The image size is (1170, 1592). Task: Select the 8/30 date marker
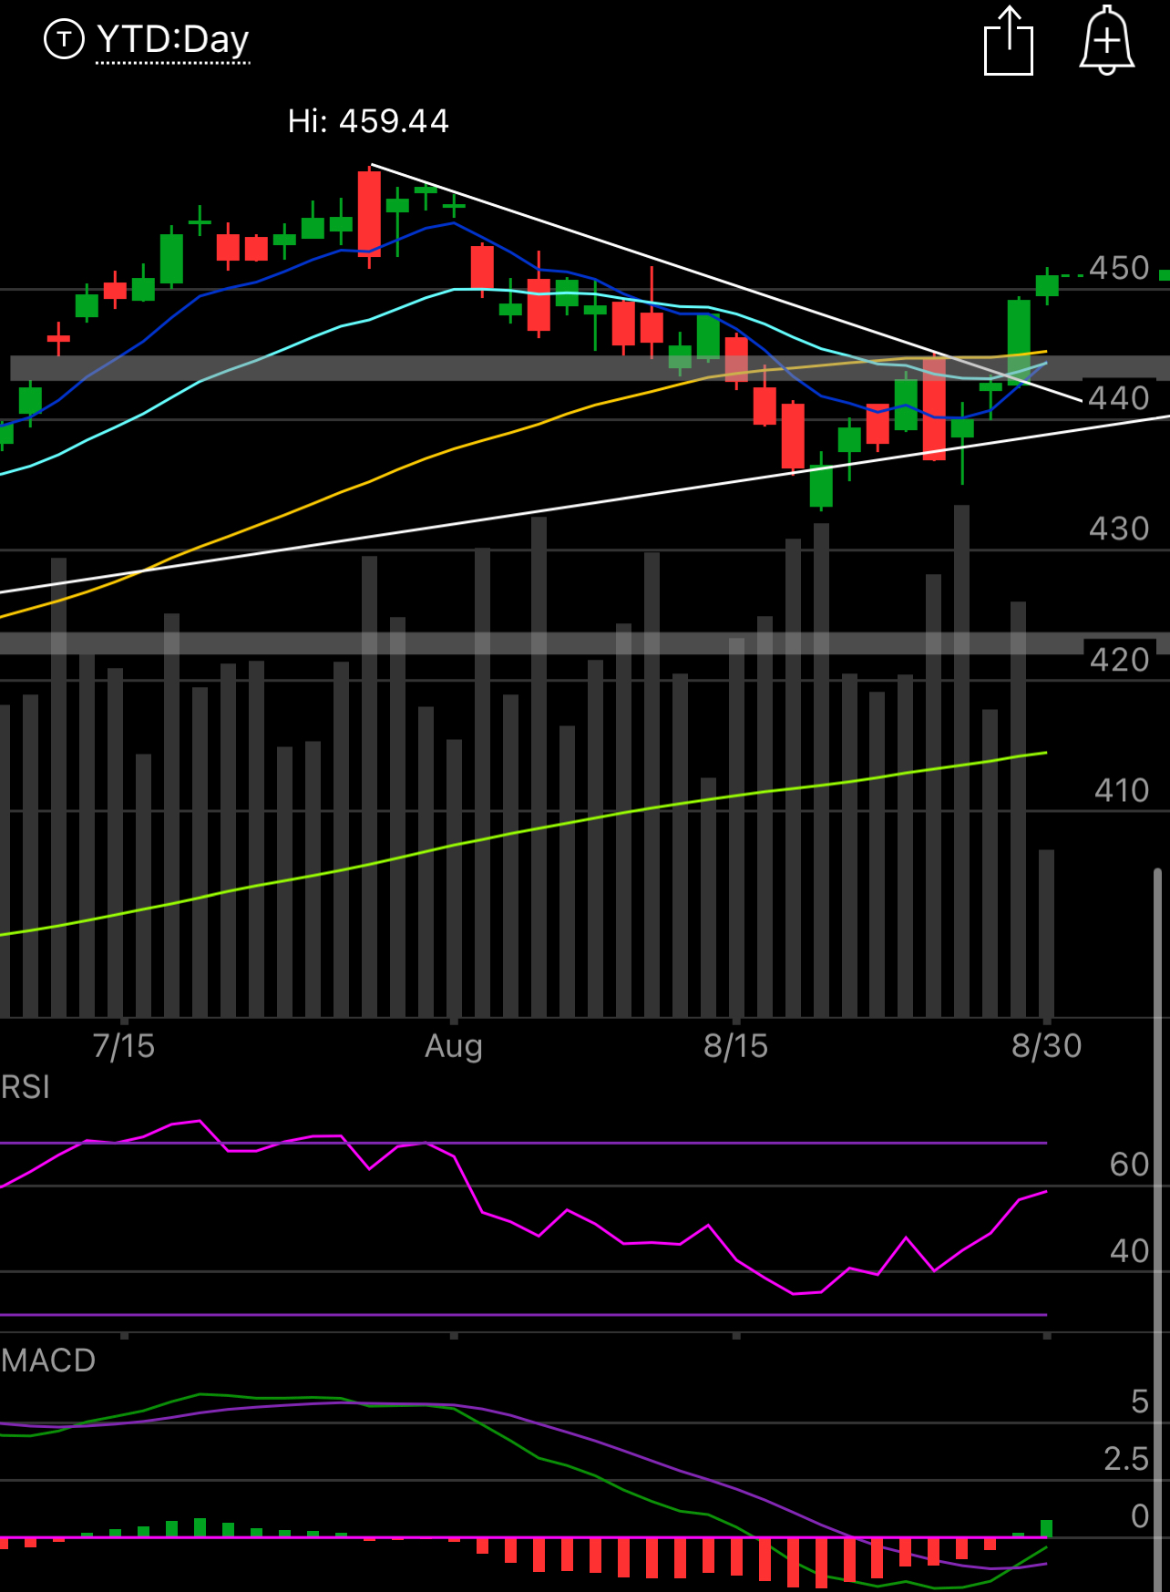(1046, 1045)
